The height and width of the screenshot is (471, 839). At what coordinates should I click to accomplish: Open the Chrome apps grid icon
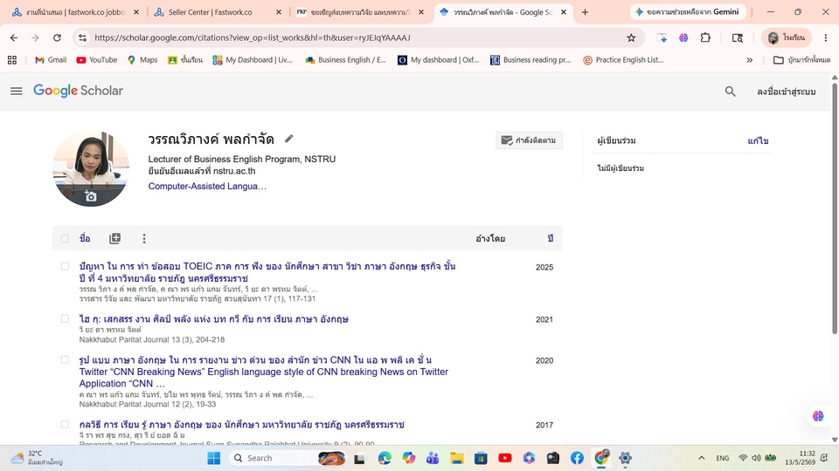point(11,60)
